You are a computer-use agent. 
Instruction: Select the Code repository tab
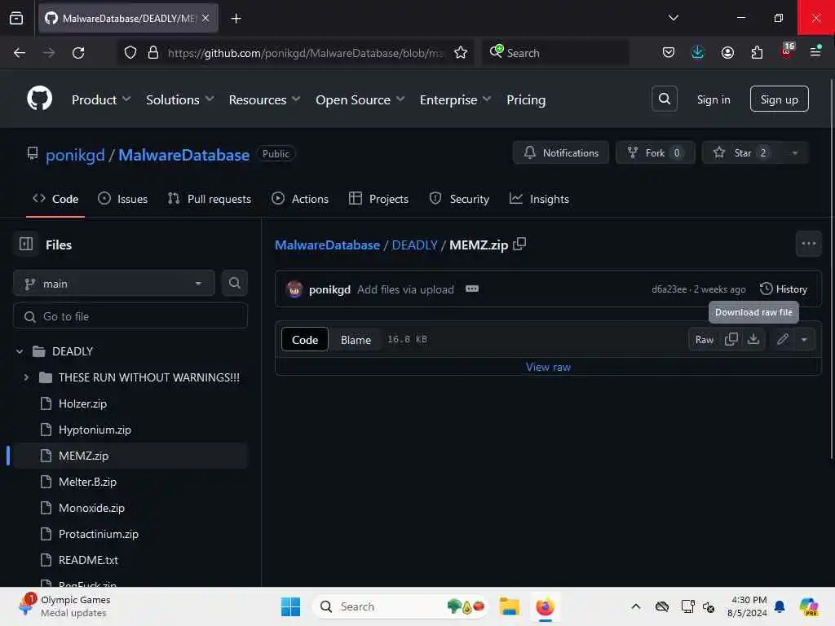coord(55,199)
